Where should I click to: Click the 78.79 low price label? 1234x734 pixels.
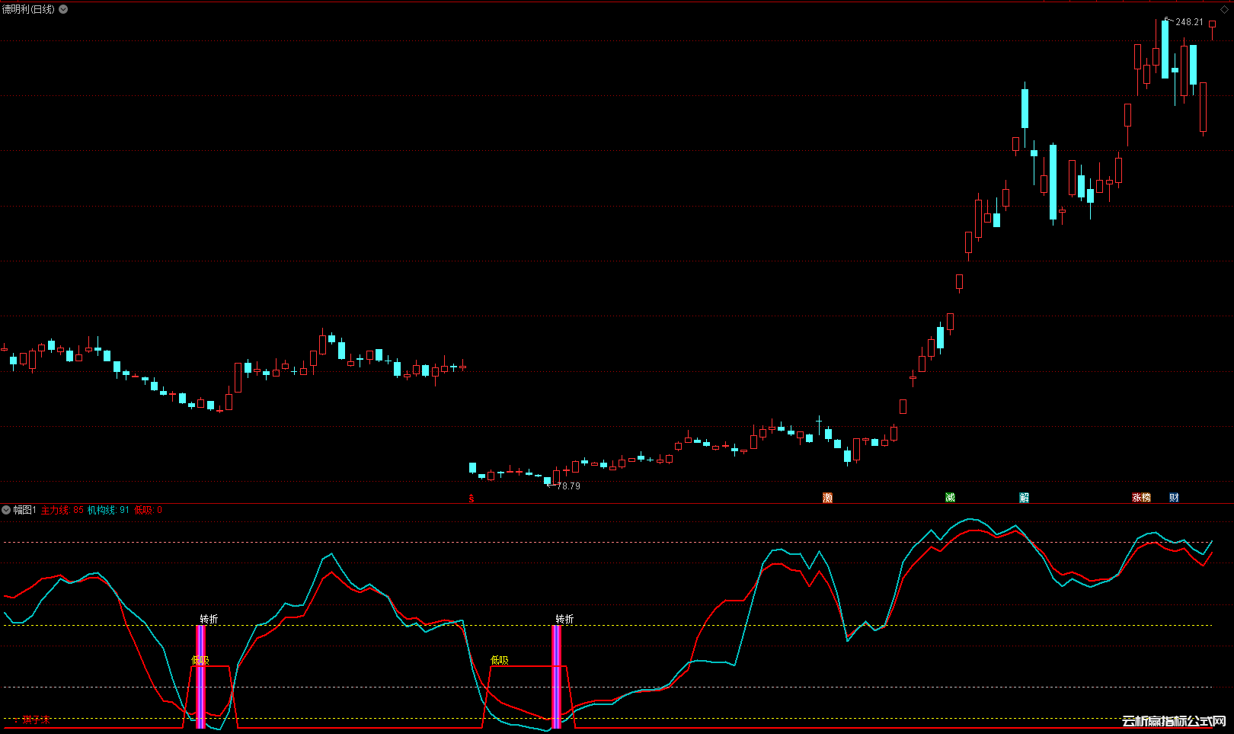pyautogui.click(x=568, y=486)
